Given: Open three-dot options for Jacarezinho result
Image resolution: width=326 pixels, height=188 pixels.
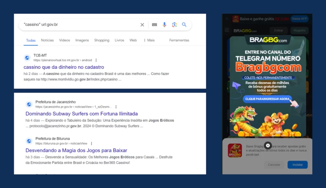Looking at the screenshot, I should 116,107.
